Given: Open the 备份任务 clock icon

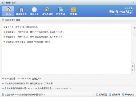Looking at the screenshot, I should [x=34, y=11].
